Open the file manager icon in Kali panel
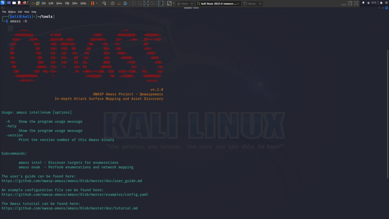This screenshot has width=389, height=219. (x=14, y=3)
